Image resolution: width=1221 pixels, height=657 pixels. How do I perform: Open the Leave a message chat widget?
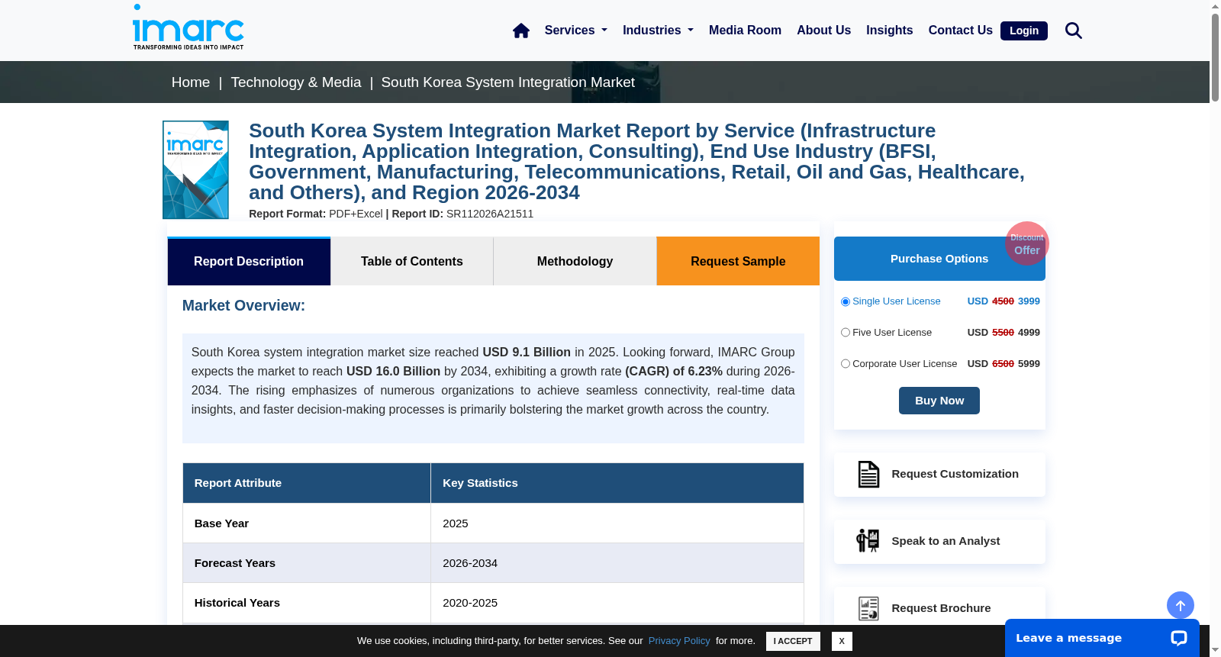[x=1102, y=638]
